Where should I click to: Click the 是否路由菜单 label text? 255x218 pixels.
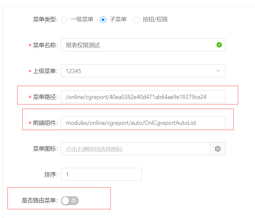click(x=40, y=201)
